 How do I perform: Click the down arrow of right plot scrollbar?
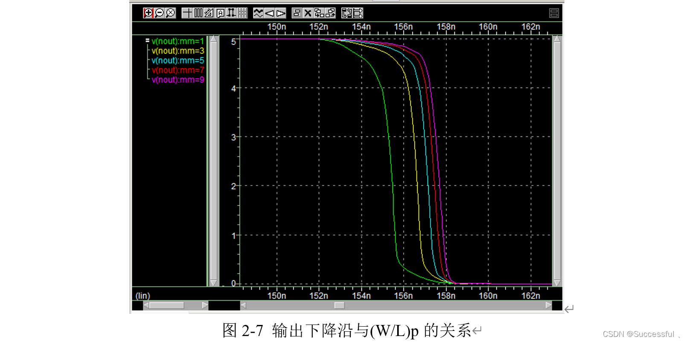(557, 282)
